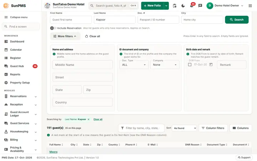The image size is (257, 161).
Task: Collapse the More filters panel
Action: coord(65,36)
